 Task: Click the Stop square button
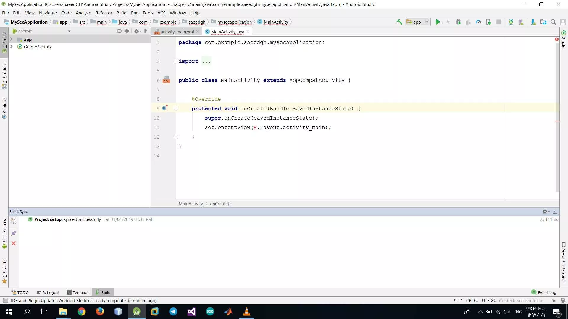pos(498,22)
